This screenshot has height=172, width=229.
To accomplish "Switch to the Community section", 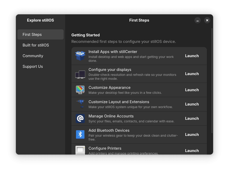I will [41, 56].
